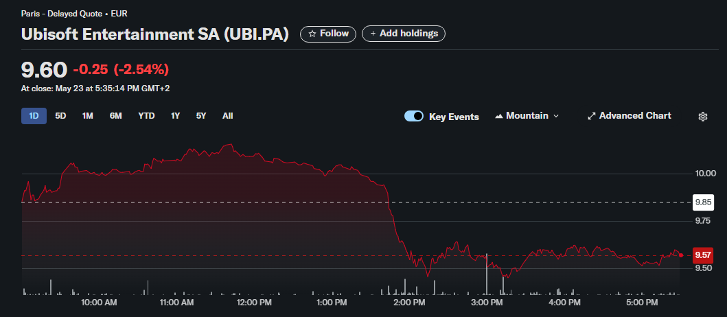Toggle the Key Events switch
727x317 pixels.
pos(413,116)
